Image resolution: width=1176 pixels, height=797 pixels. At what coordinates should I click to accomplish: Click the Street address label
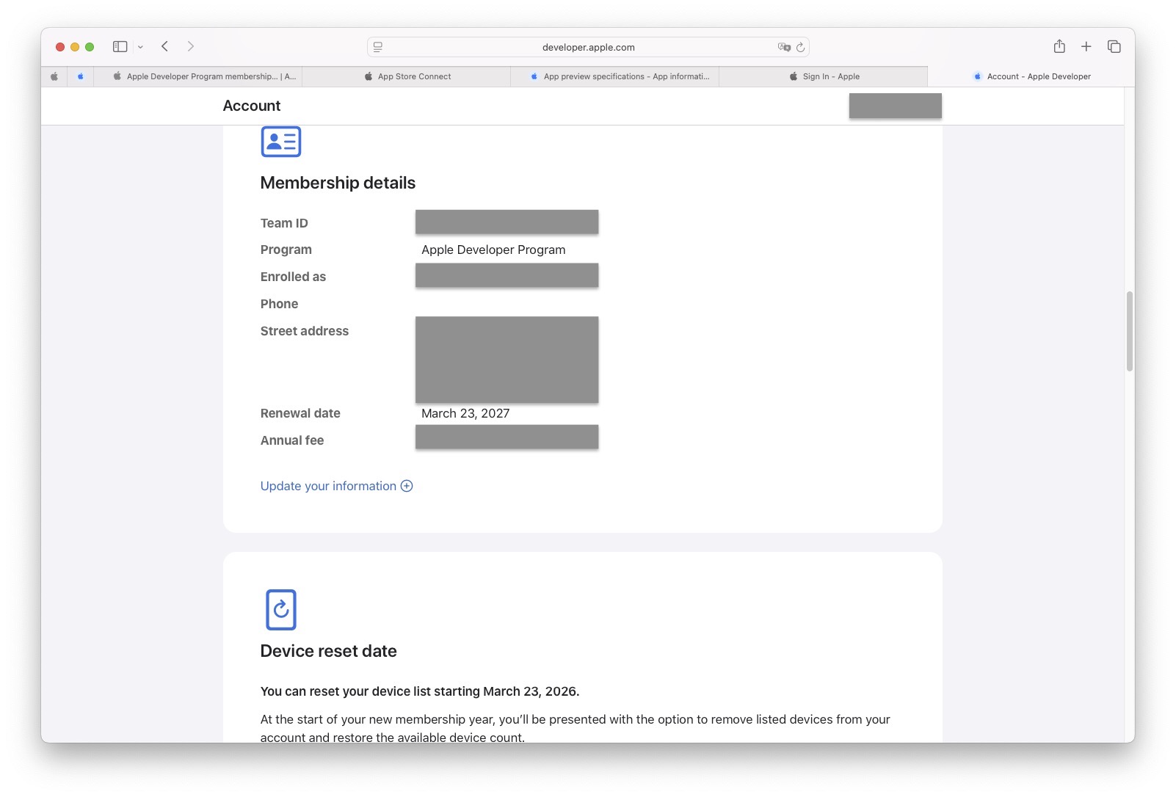click(x=305, y=331)
